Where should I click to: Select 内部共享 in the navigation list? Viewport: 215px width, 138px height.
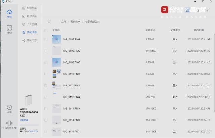point(32,16)
